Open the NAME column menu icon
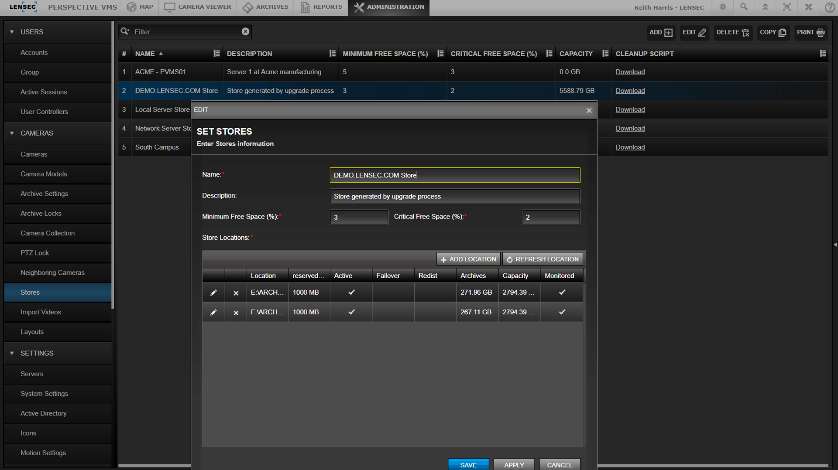 pyautogui.click(x=216, y=53)
